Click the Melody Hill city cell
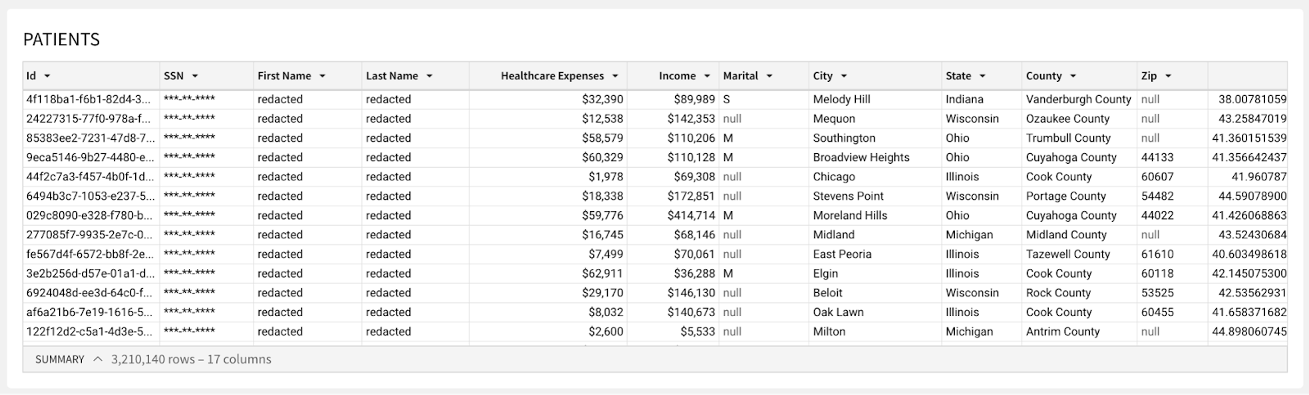This screenshot has width=1309, height=395. [875, 100]
